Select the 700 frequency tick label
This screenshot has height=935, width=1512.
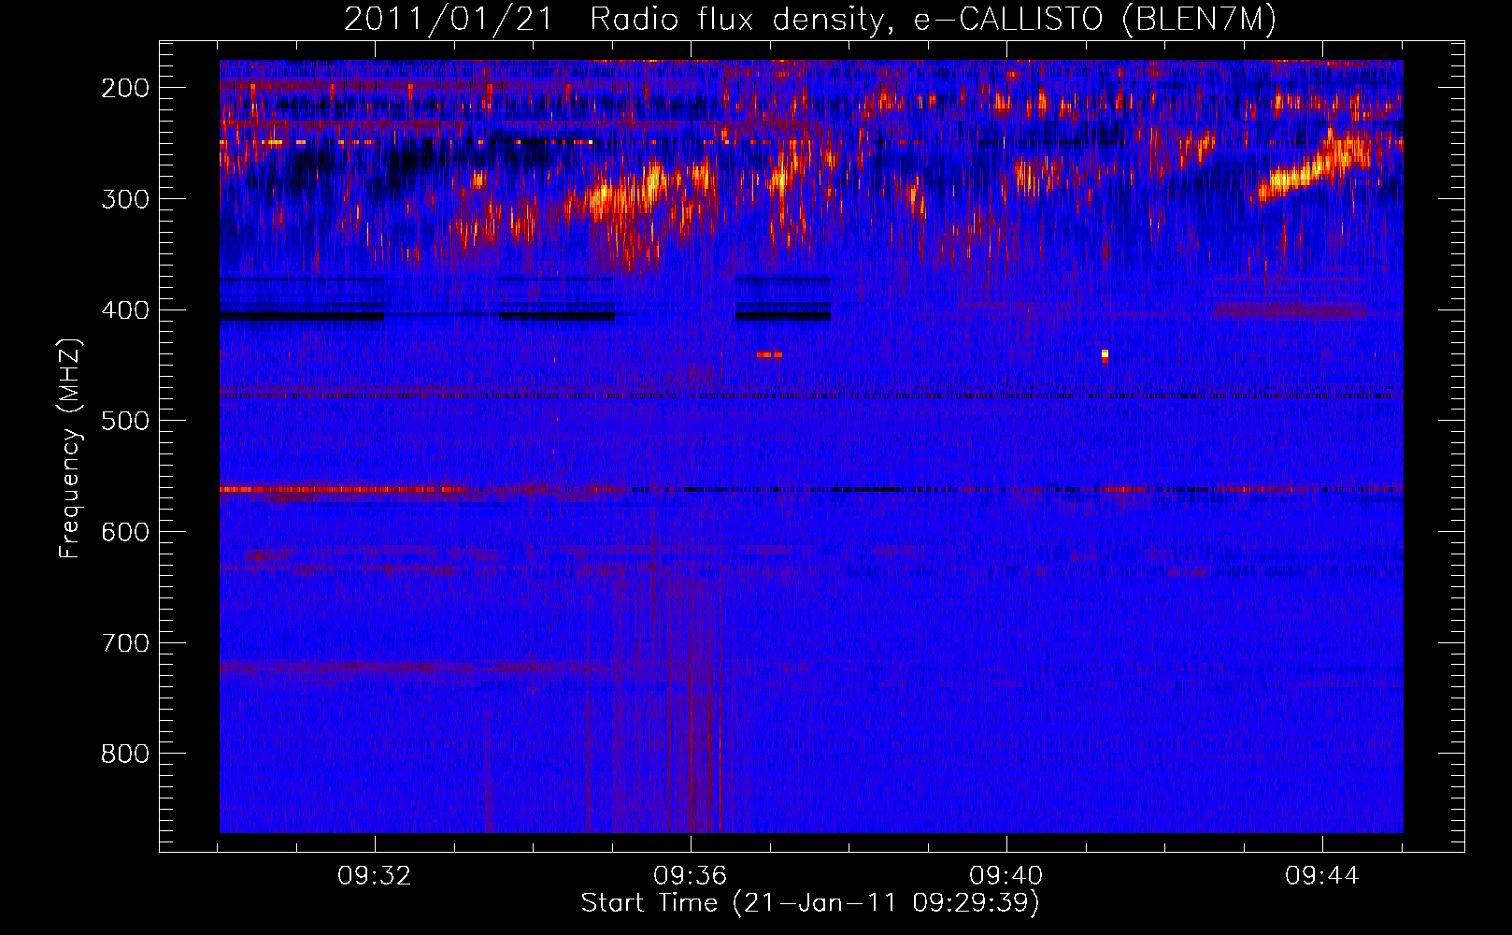(125, 643)
